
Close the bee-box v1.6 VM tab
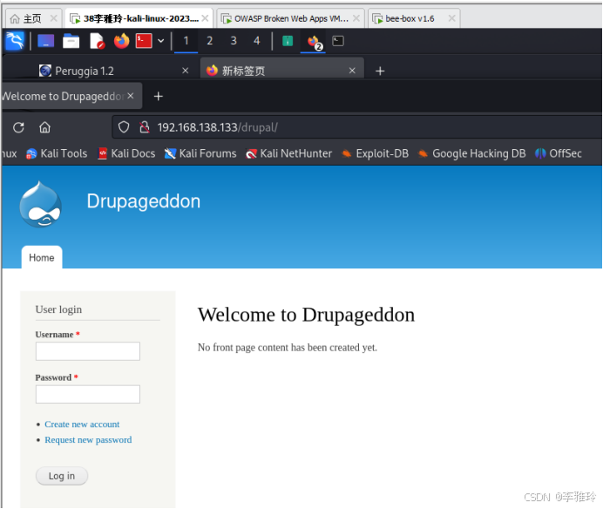[452, 18]
